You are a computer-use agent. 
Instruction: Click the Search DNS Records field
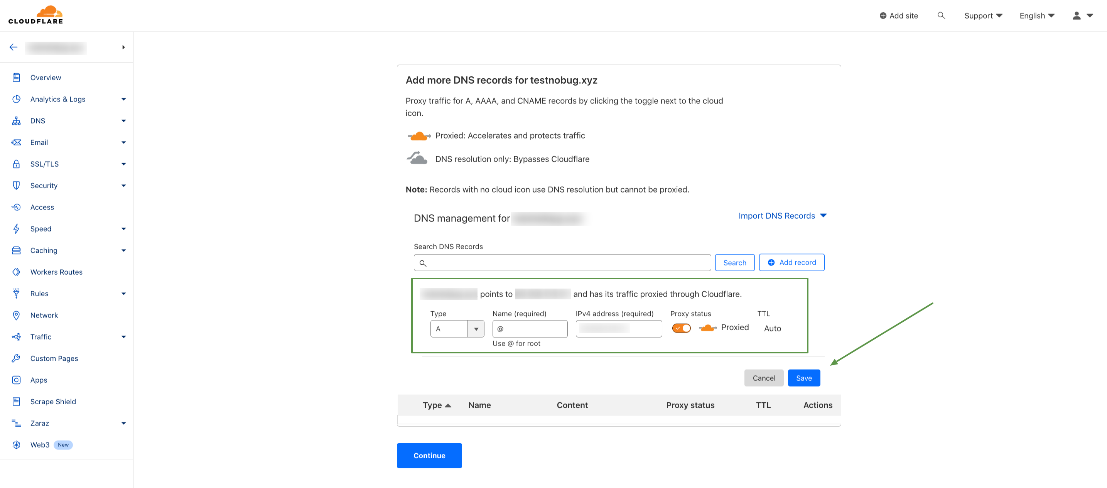[562, 262]
